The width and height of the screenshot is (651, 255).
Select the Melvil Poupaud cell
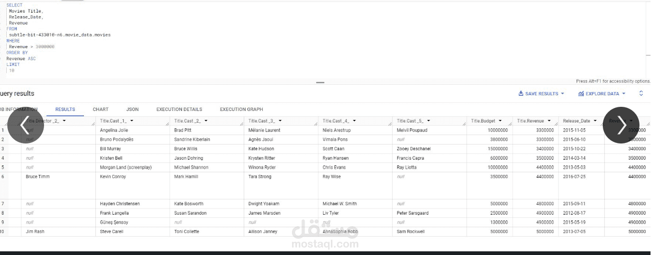pyautogui.click(x=412, y=130)
